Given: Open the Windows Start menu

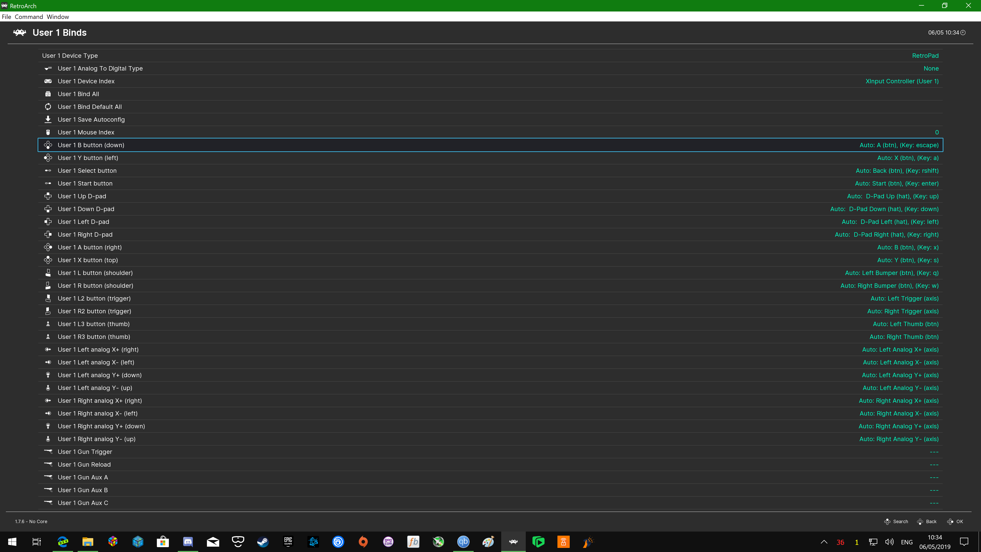Looking at the screenshot, I should coord(12,542).
